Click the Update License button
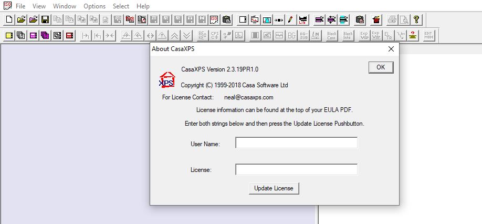Screen dimensions: 482x224 pos(274,188)
